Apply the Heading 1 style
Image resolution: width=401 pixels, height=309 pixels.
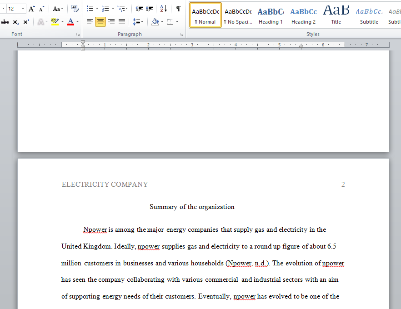click(x=271, y=15)
